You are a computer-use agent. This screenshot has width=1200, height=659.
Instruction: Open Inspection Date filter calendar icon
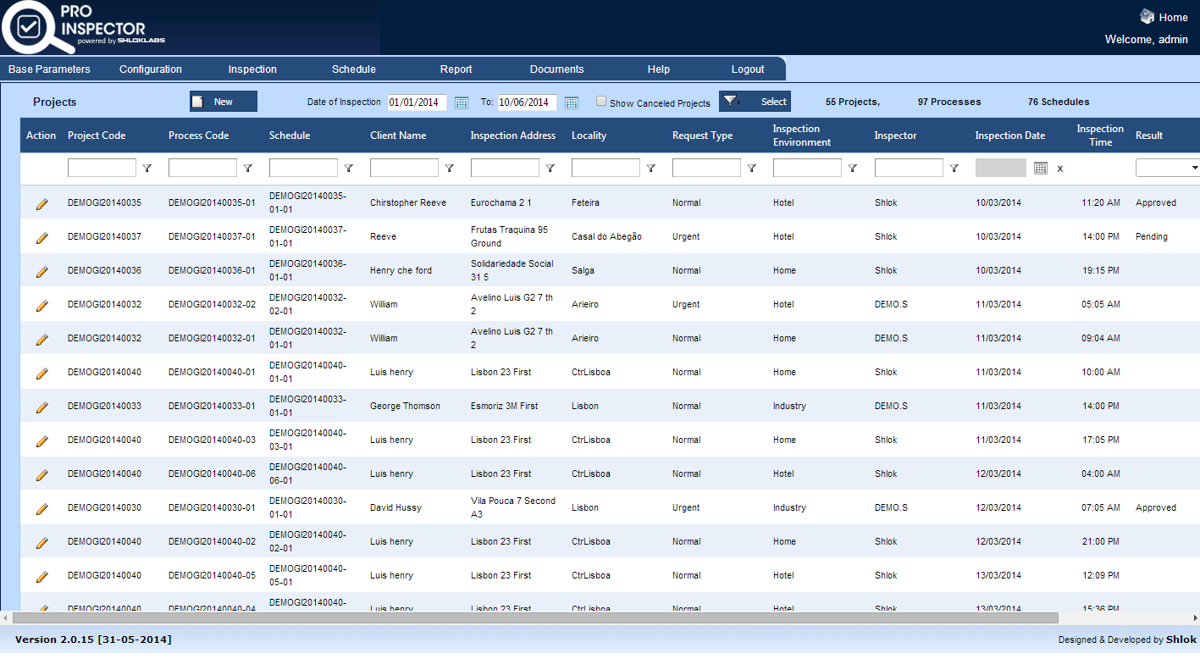(x=1041, y=169)
